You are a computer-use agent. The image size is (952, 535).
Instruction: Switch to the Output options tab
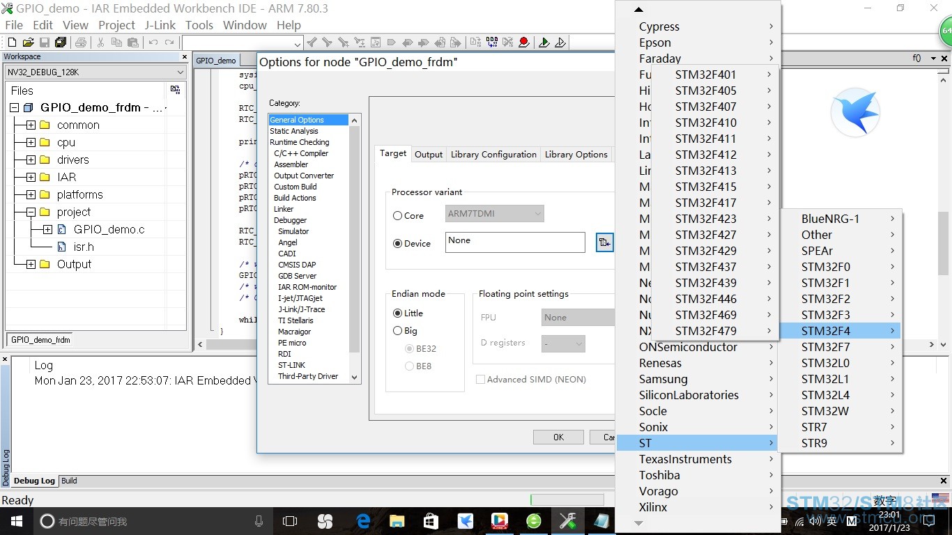[x=429, y=154]
